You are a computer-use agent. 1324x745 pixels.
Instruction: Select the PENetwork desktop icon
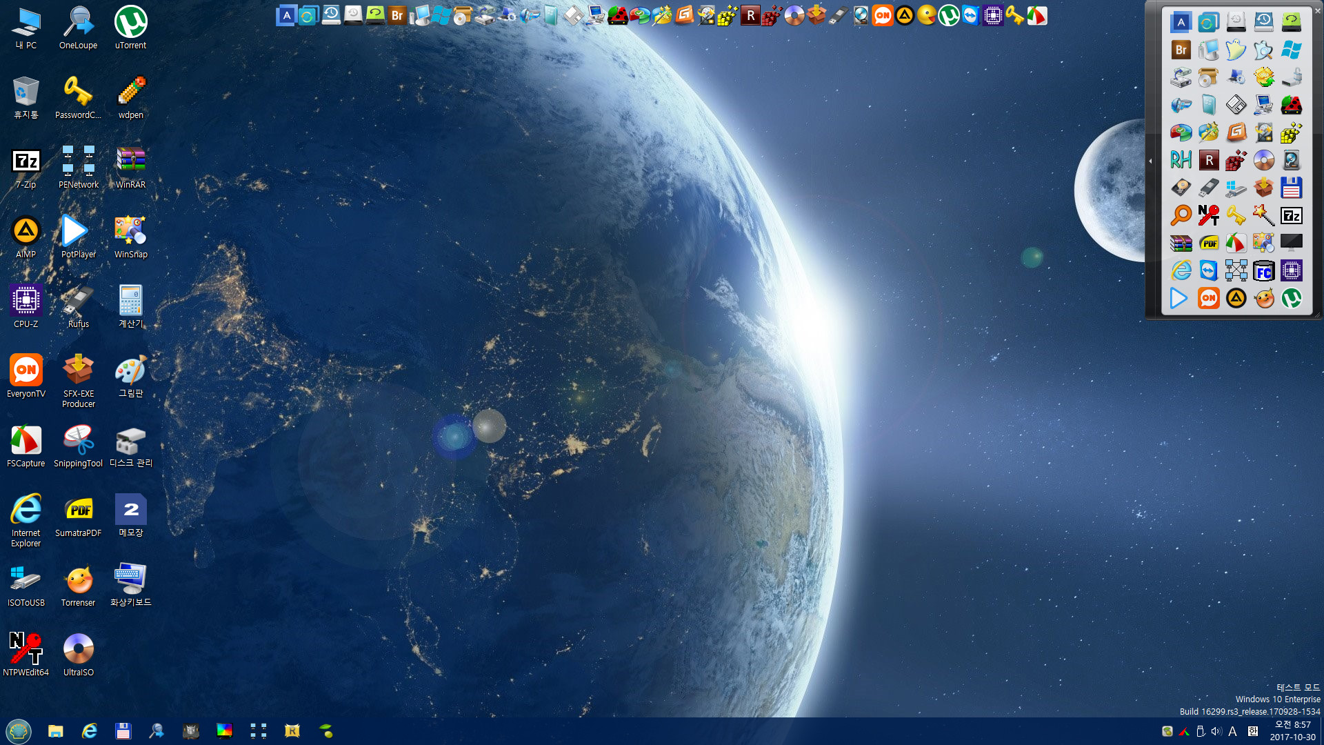[x=78, y=168]
